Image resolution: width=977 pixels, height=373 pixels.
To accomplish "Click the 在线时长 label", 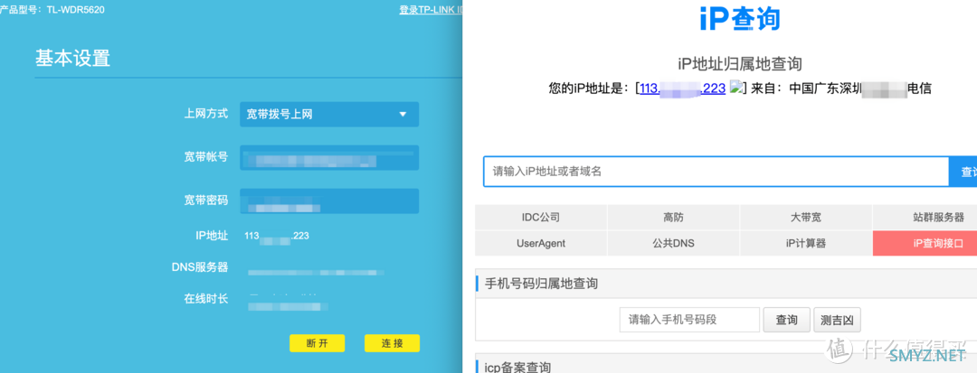I will (205, 298).
